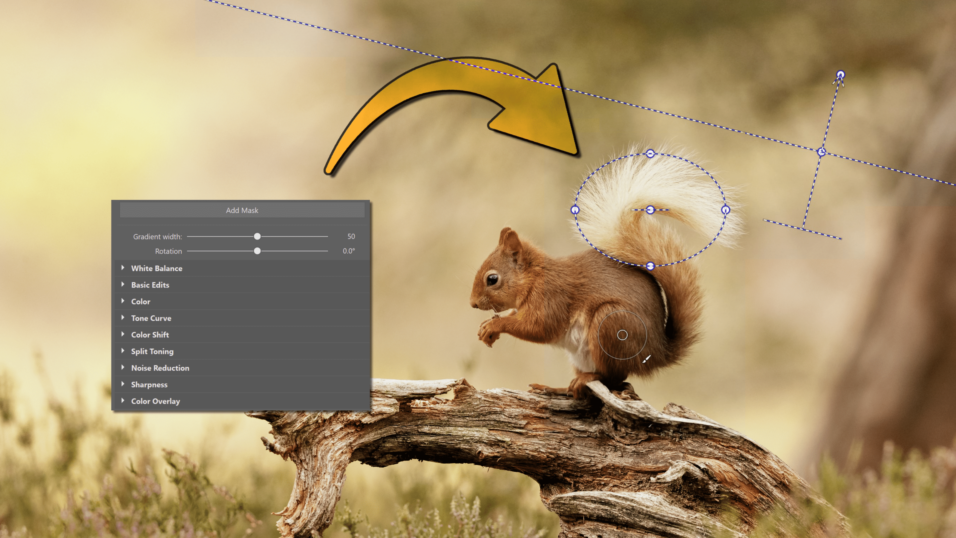Adjust the Gradient width slider
The image size is (956, 538).
click(256, 236)
